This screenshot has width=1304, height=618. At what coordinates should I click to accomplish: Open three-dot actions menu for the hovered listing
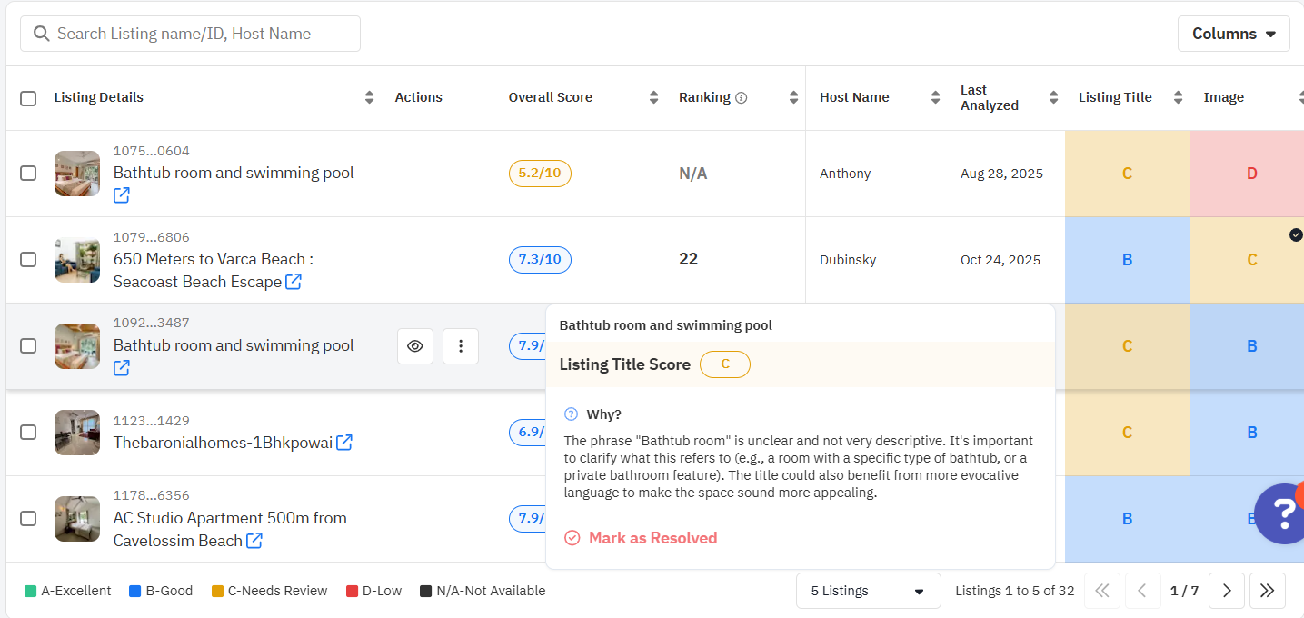(x=461, y=346)
